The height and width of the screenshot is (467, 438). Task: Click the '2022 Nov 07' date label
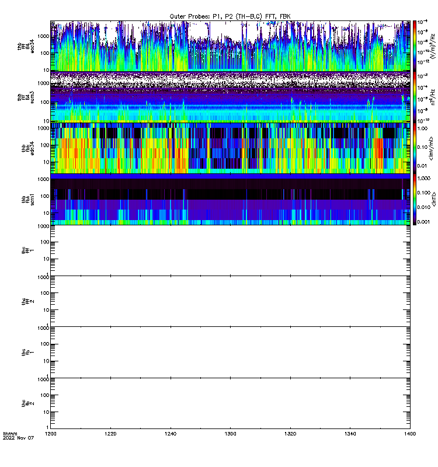point(19,438)
